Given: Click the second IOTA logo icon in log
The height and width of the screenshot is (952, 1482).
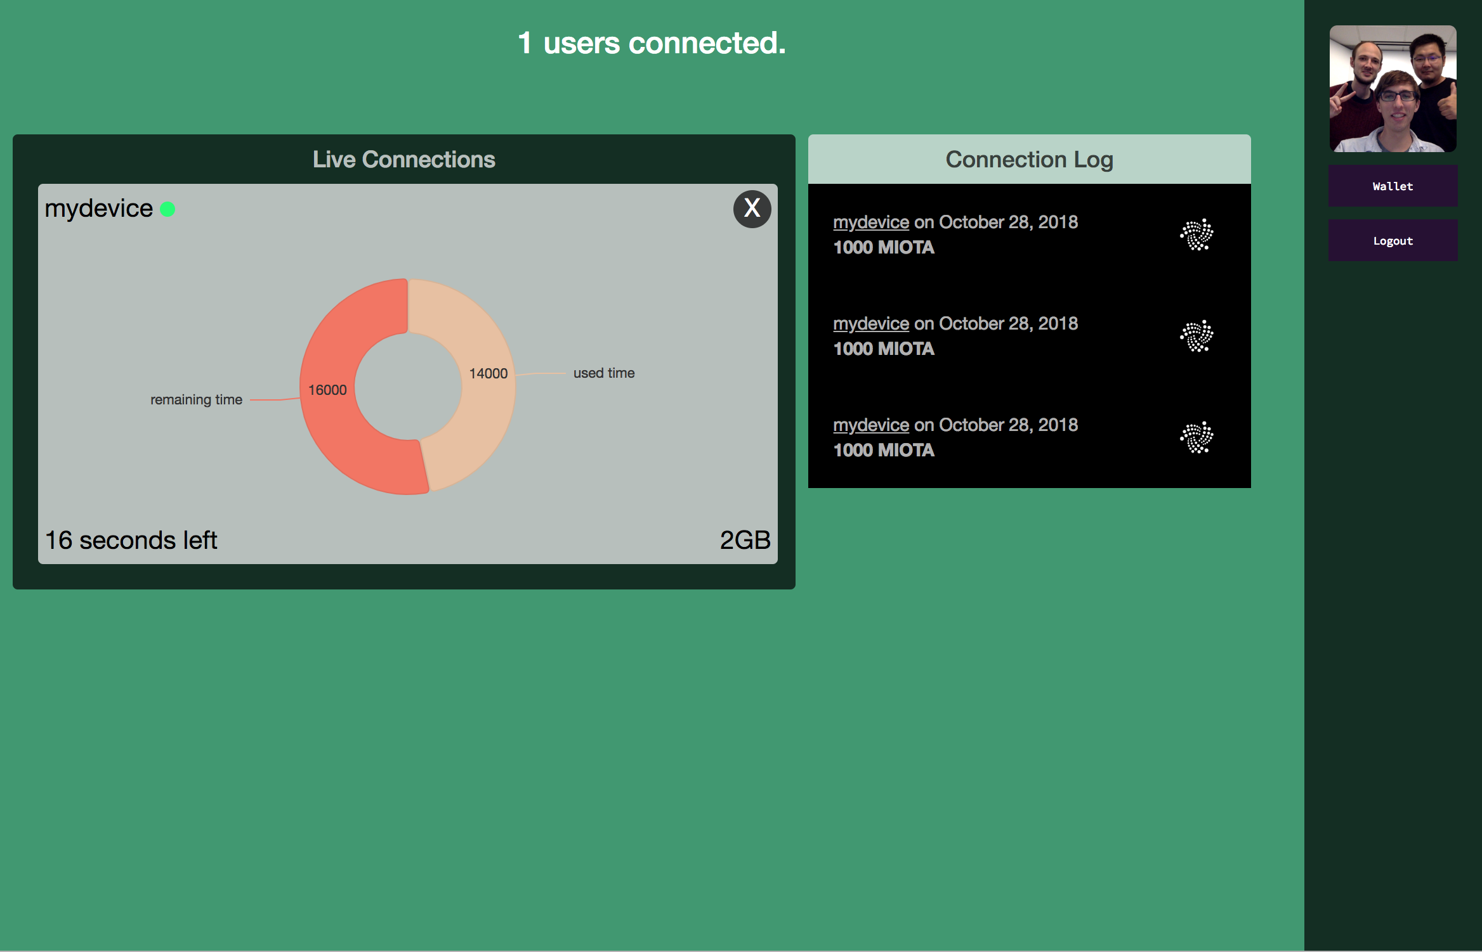Looking at the screenshot, I should pos(1197,337).
